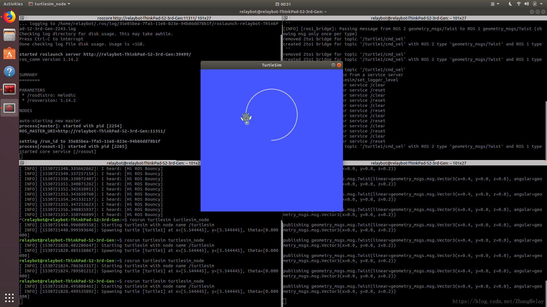
Task: Launch Ubuntu Software from the dock
Action: pos(9,53)
